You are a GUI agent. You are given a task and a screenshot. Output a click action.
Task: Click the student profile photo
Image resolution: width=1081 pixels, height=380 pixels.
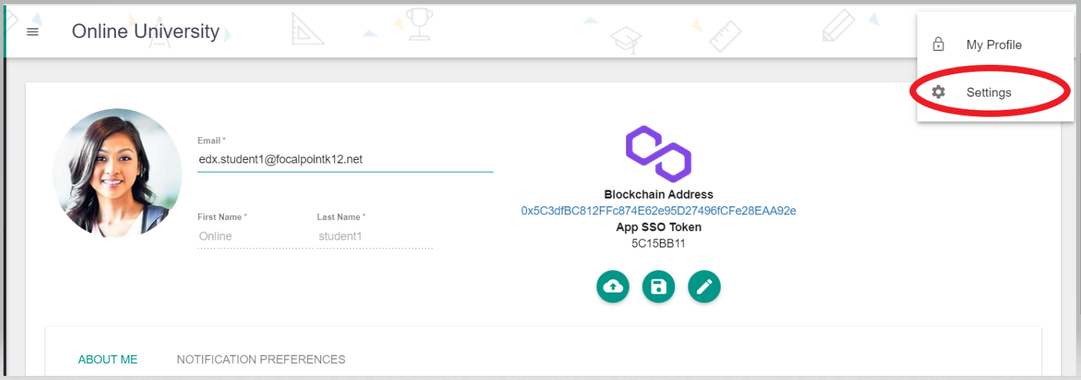[117, 173]
